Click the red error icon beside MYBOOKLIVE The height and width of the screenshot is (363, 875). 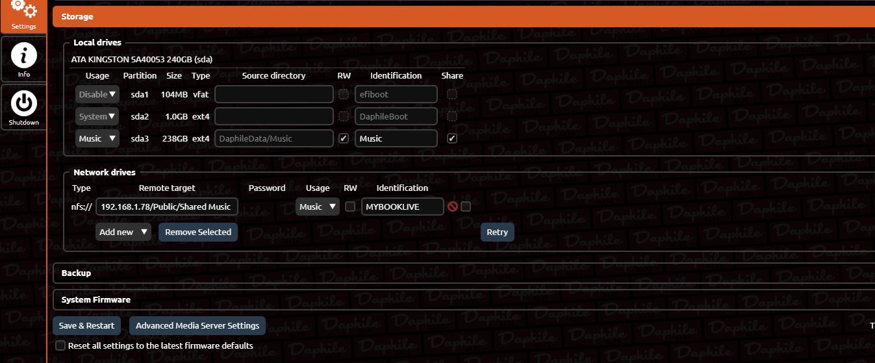coord(453,207)
